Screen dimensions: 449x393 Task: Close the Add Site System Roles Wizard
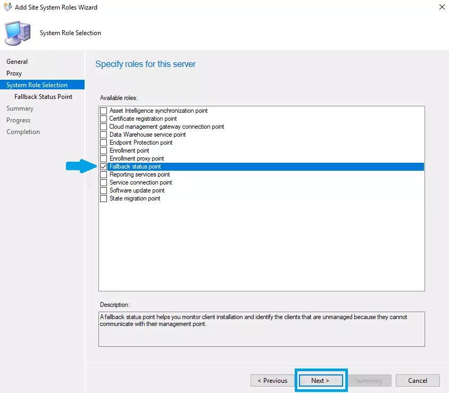442,7
